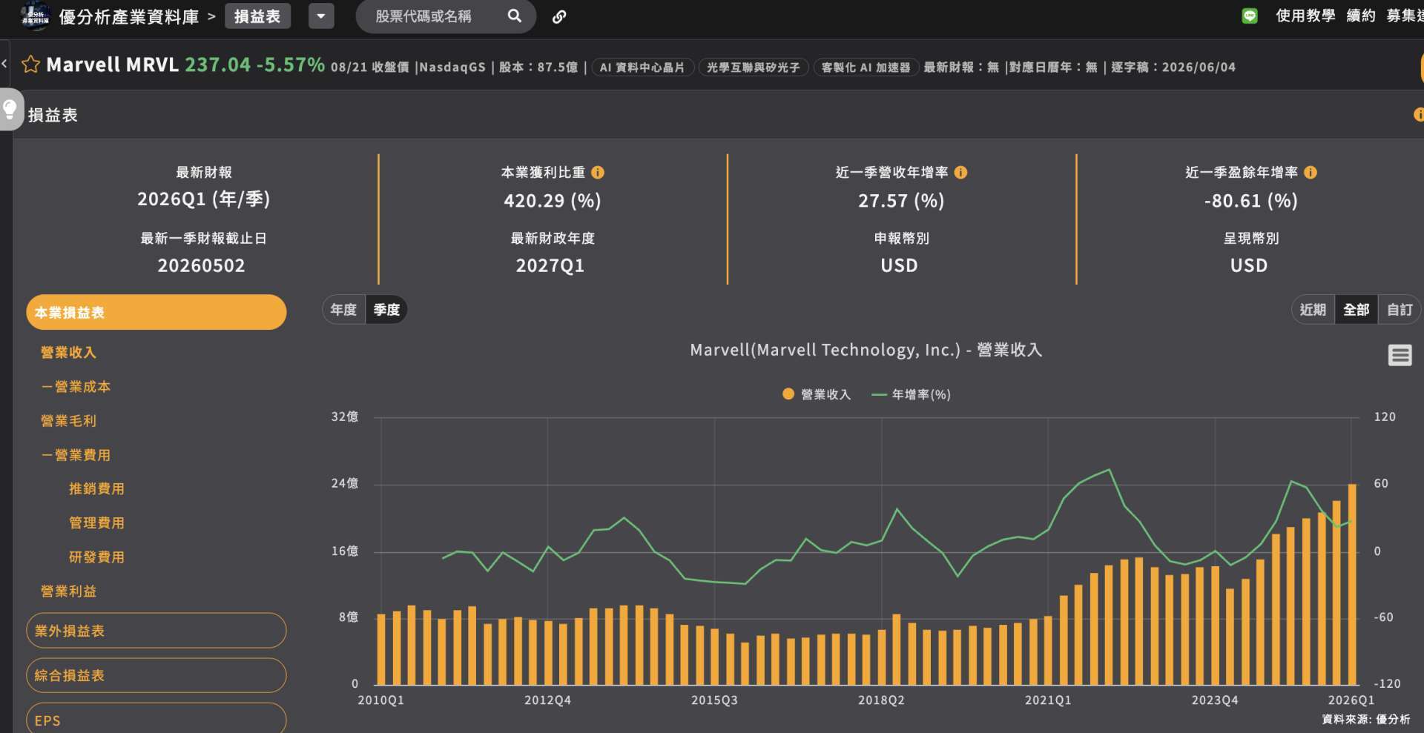The height and width of the screenshot is (733, 1424).
Task: Open EPS section
Action: (156, 719)
